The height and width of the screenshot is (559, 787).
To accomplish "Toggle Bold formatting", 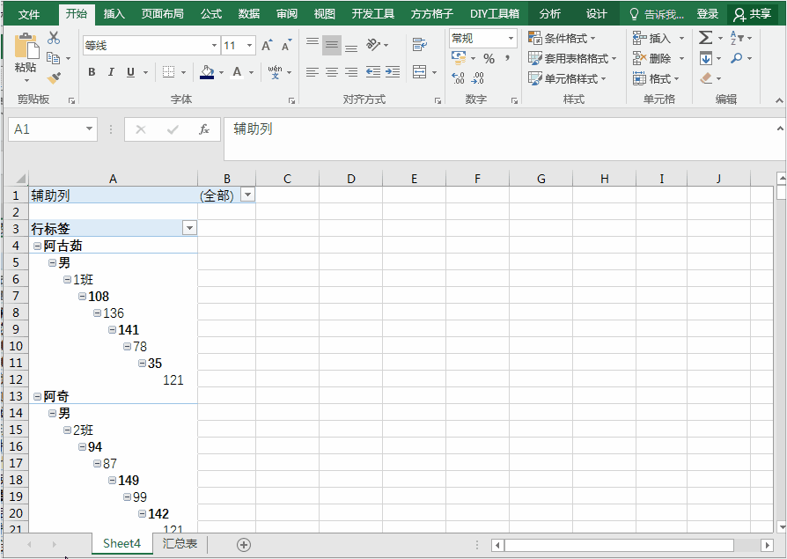I will click(92, 72).
